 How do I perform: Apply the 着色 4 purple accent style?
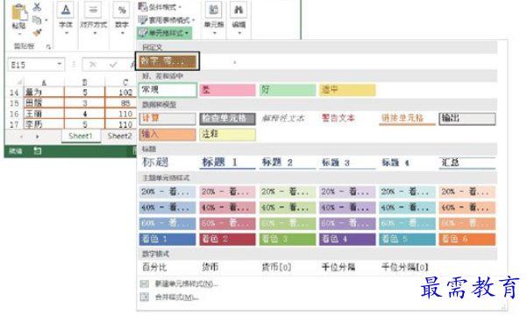tap(347, 239)
